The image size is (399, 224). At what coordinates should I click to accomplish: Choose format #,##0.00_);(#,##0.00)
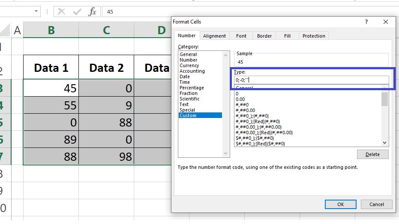pos(258,127)
